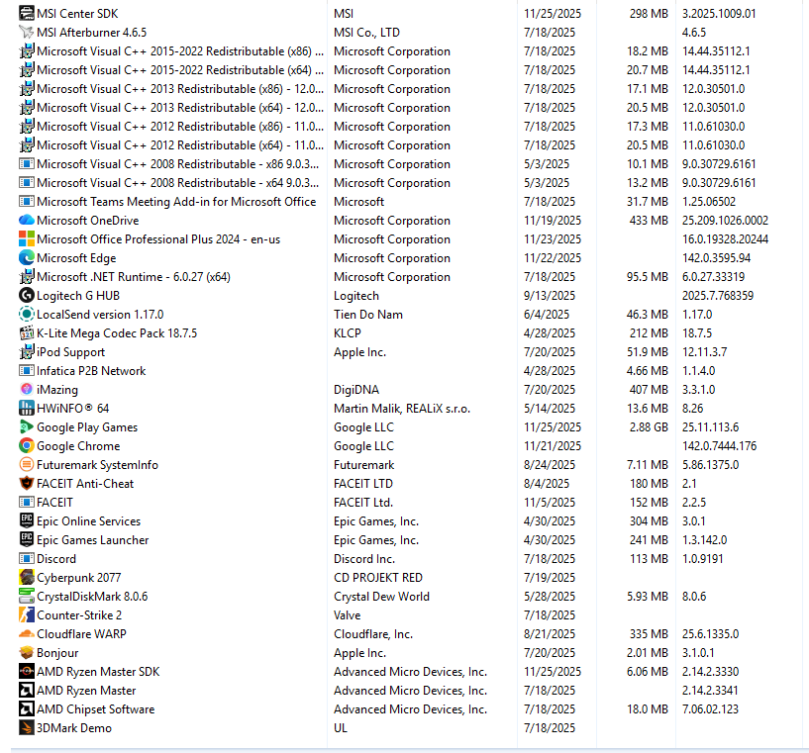Click publisher Martin Malik, REALiX s.r.o.
809x753 pixels.
pos(402,409)
